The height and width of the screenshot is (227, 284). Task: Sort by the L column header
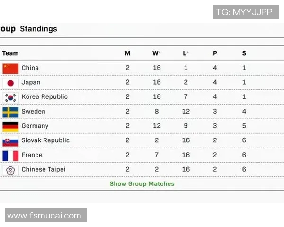tap(186, 53)
